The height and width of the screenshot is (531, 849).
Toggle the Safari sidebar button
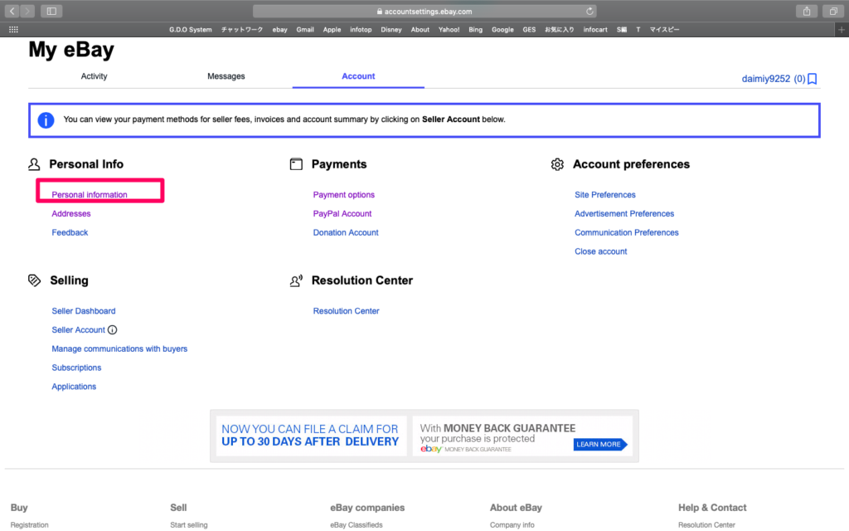[51, 11]
